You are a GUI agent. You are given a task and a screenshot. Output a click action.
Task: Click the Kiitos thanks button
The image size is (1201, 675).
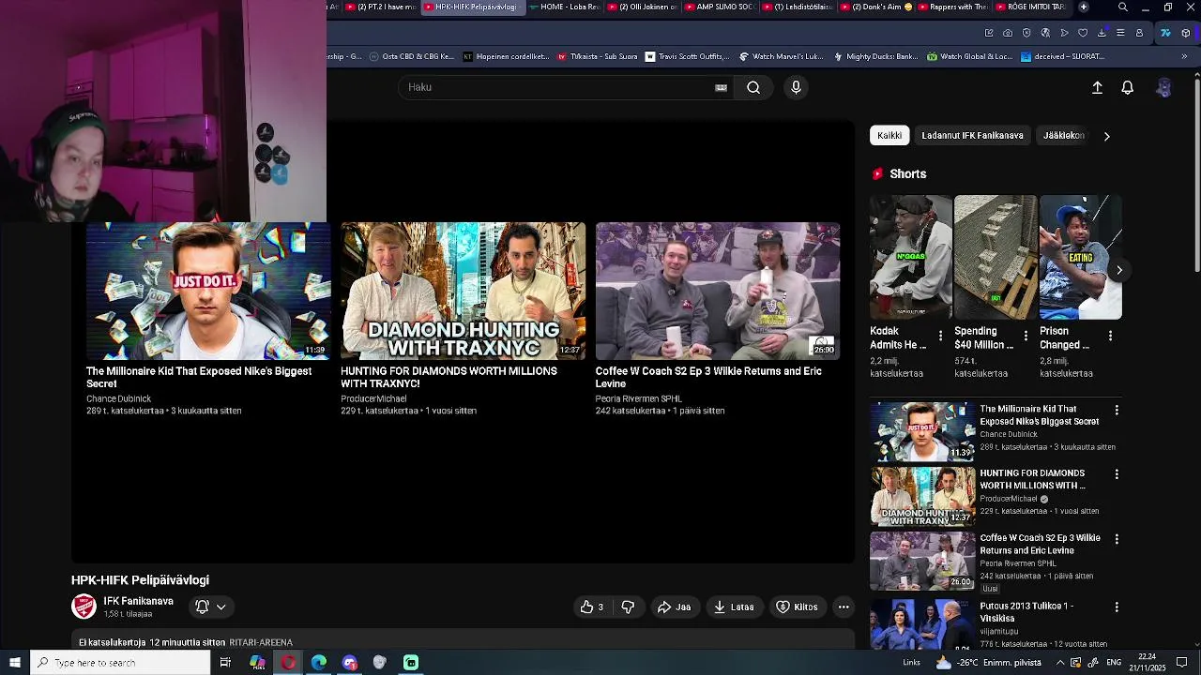click(797, 607)
